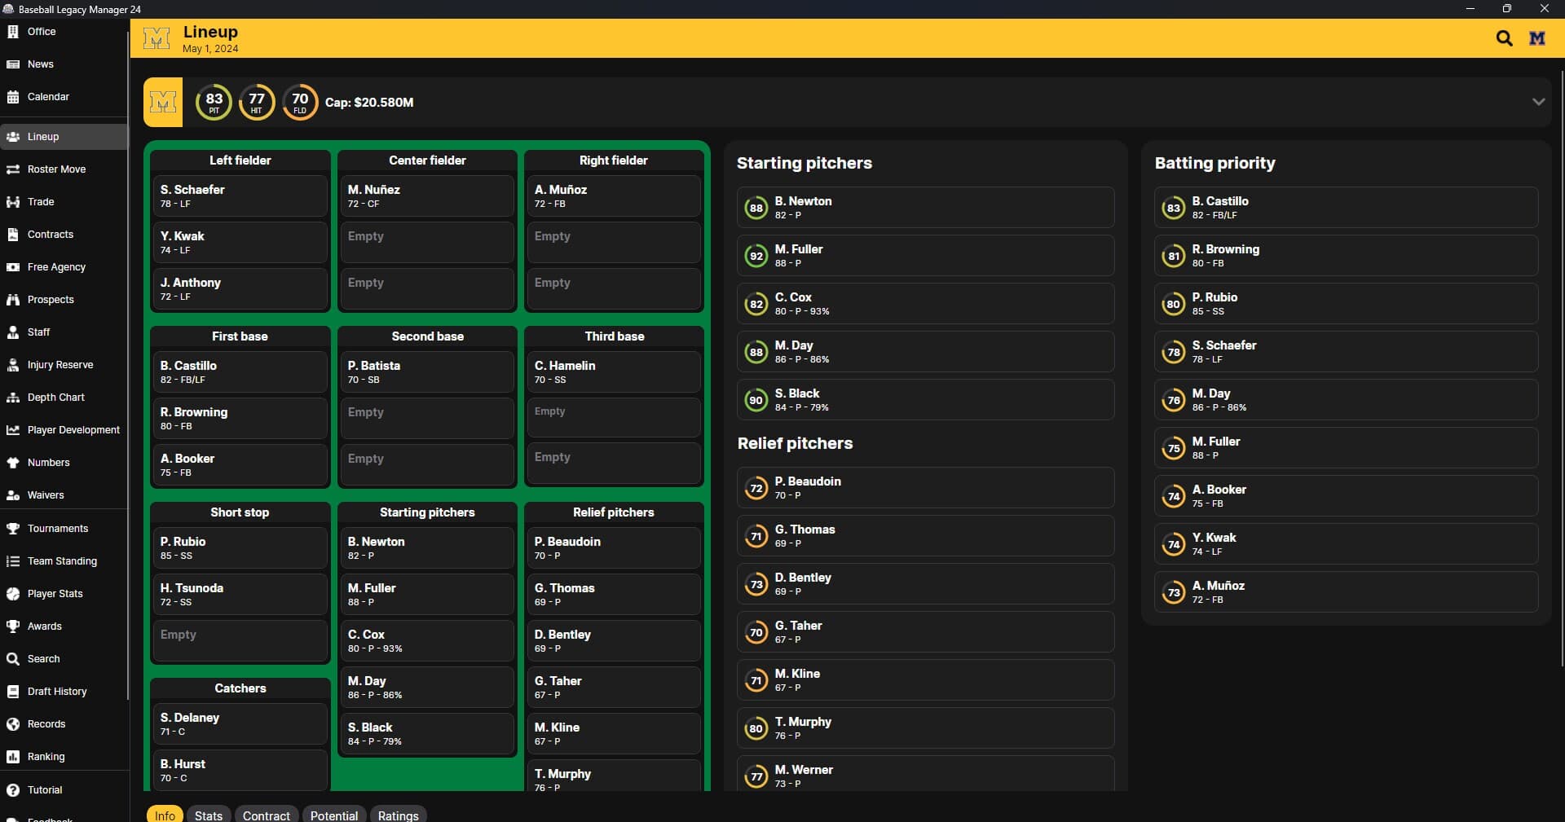
Task: Open the Draft History icon
Action: coord(13,692)
